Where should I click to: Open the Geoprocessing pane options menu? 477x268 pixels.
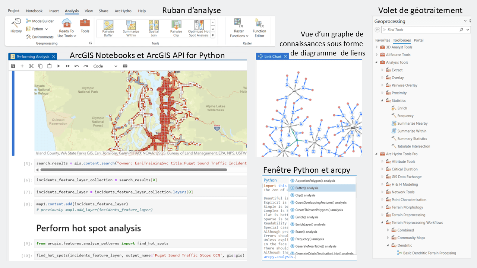[x=465, y=21]
